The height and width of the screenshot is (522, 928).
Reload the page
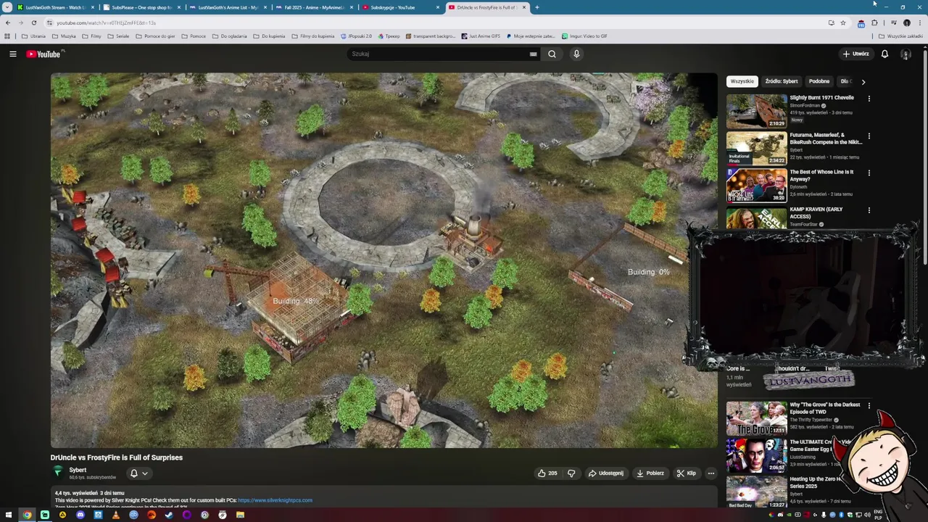tap(33, 22)
